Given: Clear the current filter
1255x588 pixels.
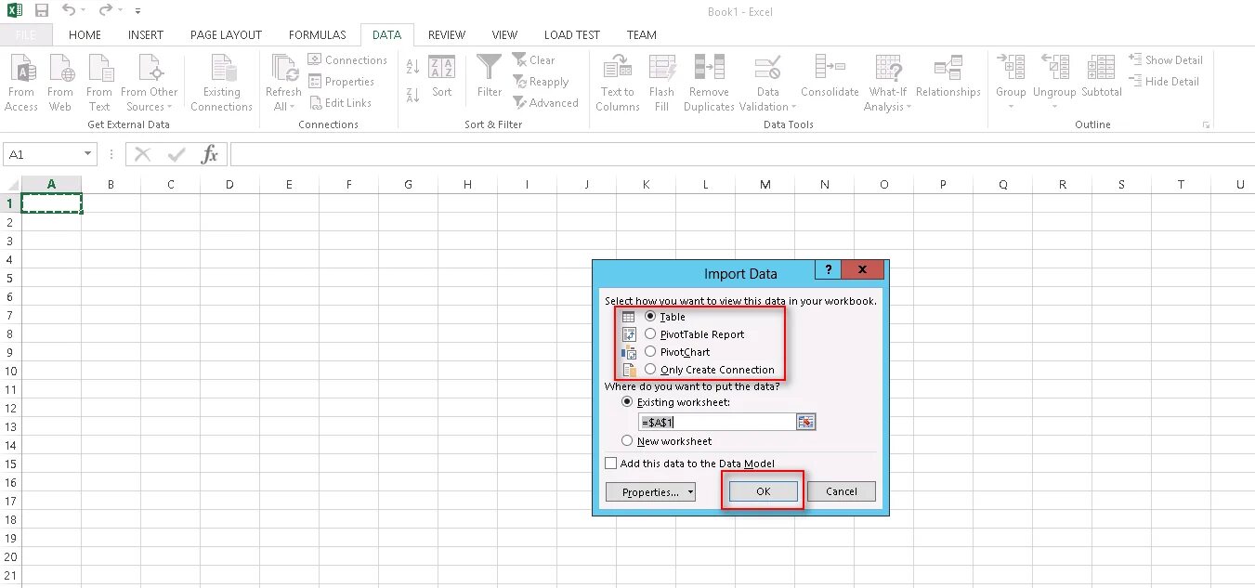Looking at the screenshot, I should click(x=533, y=60).
